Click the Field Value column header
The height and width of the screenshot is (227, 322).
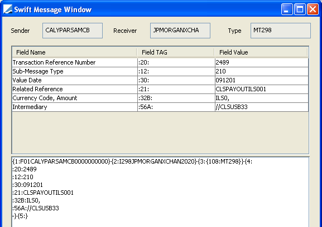(x=261, y=52)
